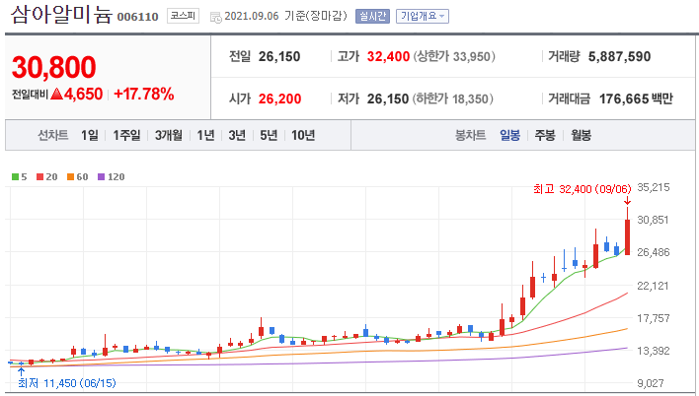The image size is (699, 396).
Task: Click the 최고 32,400 (09/06) chart marker
Action: (582, 189)
